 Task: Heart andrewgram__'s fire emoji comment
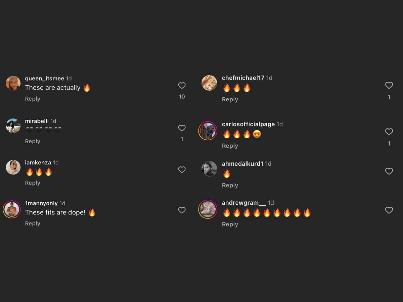[x=389, y=210]
